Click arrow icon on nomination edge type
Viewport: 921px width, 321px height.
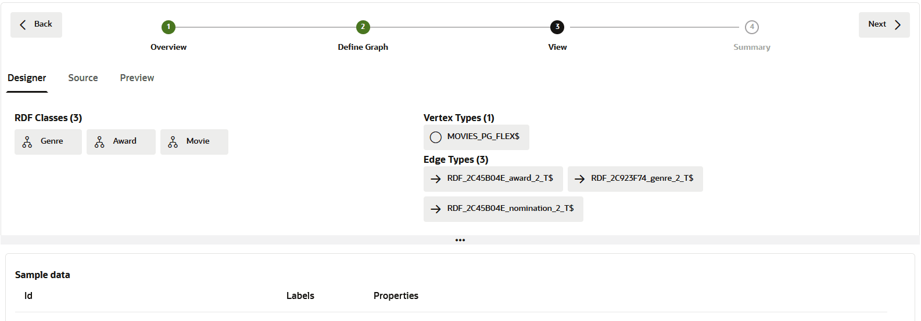pyautogui.click(x=436, y=209)
